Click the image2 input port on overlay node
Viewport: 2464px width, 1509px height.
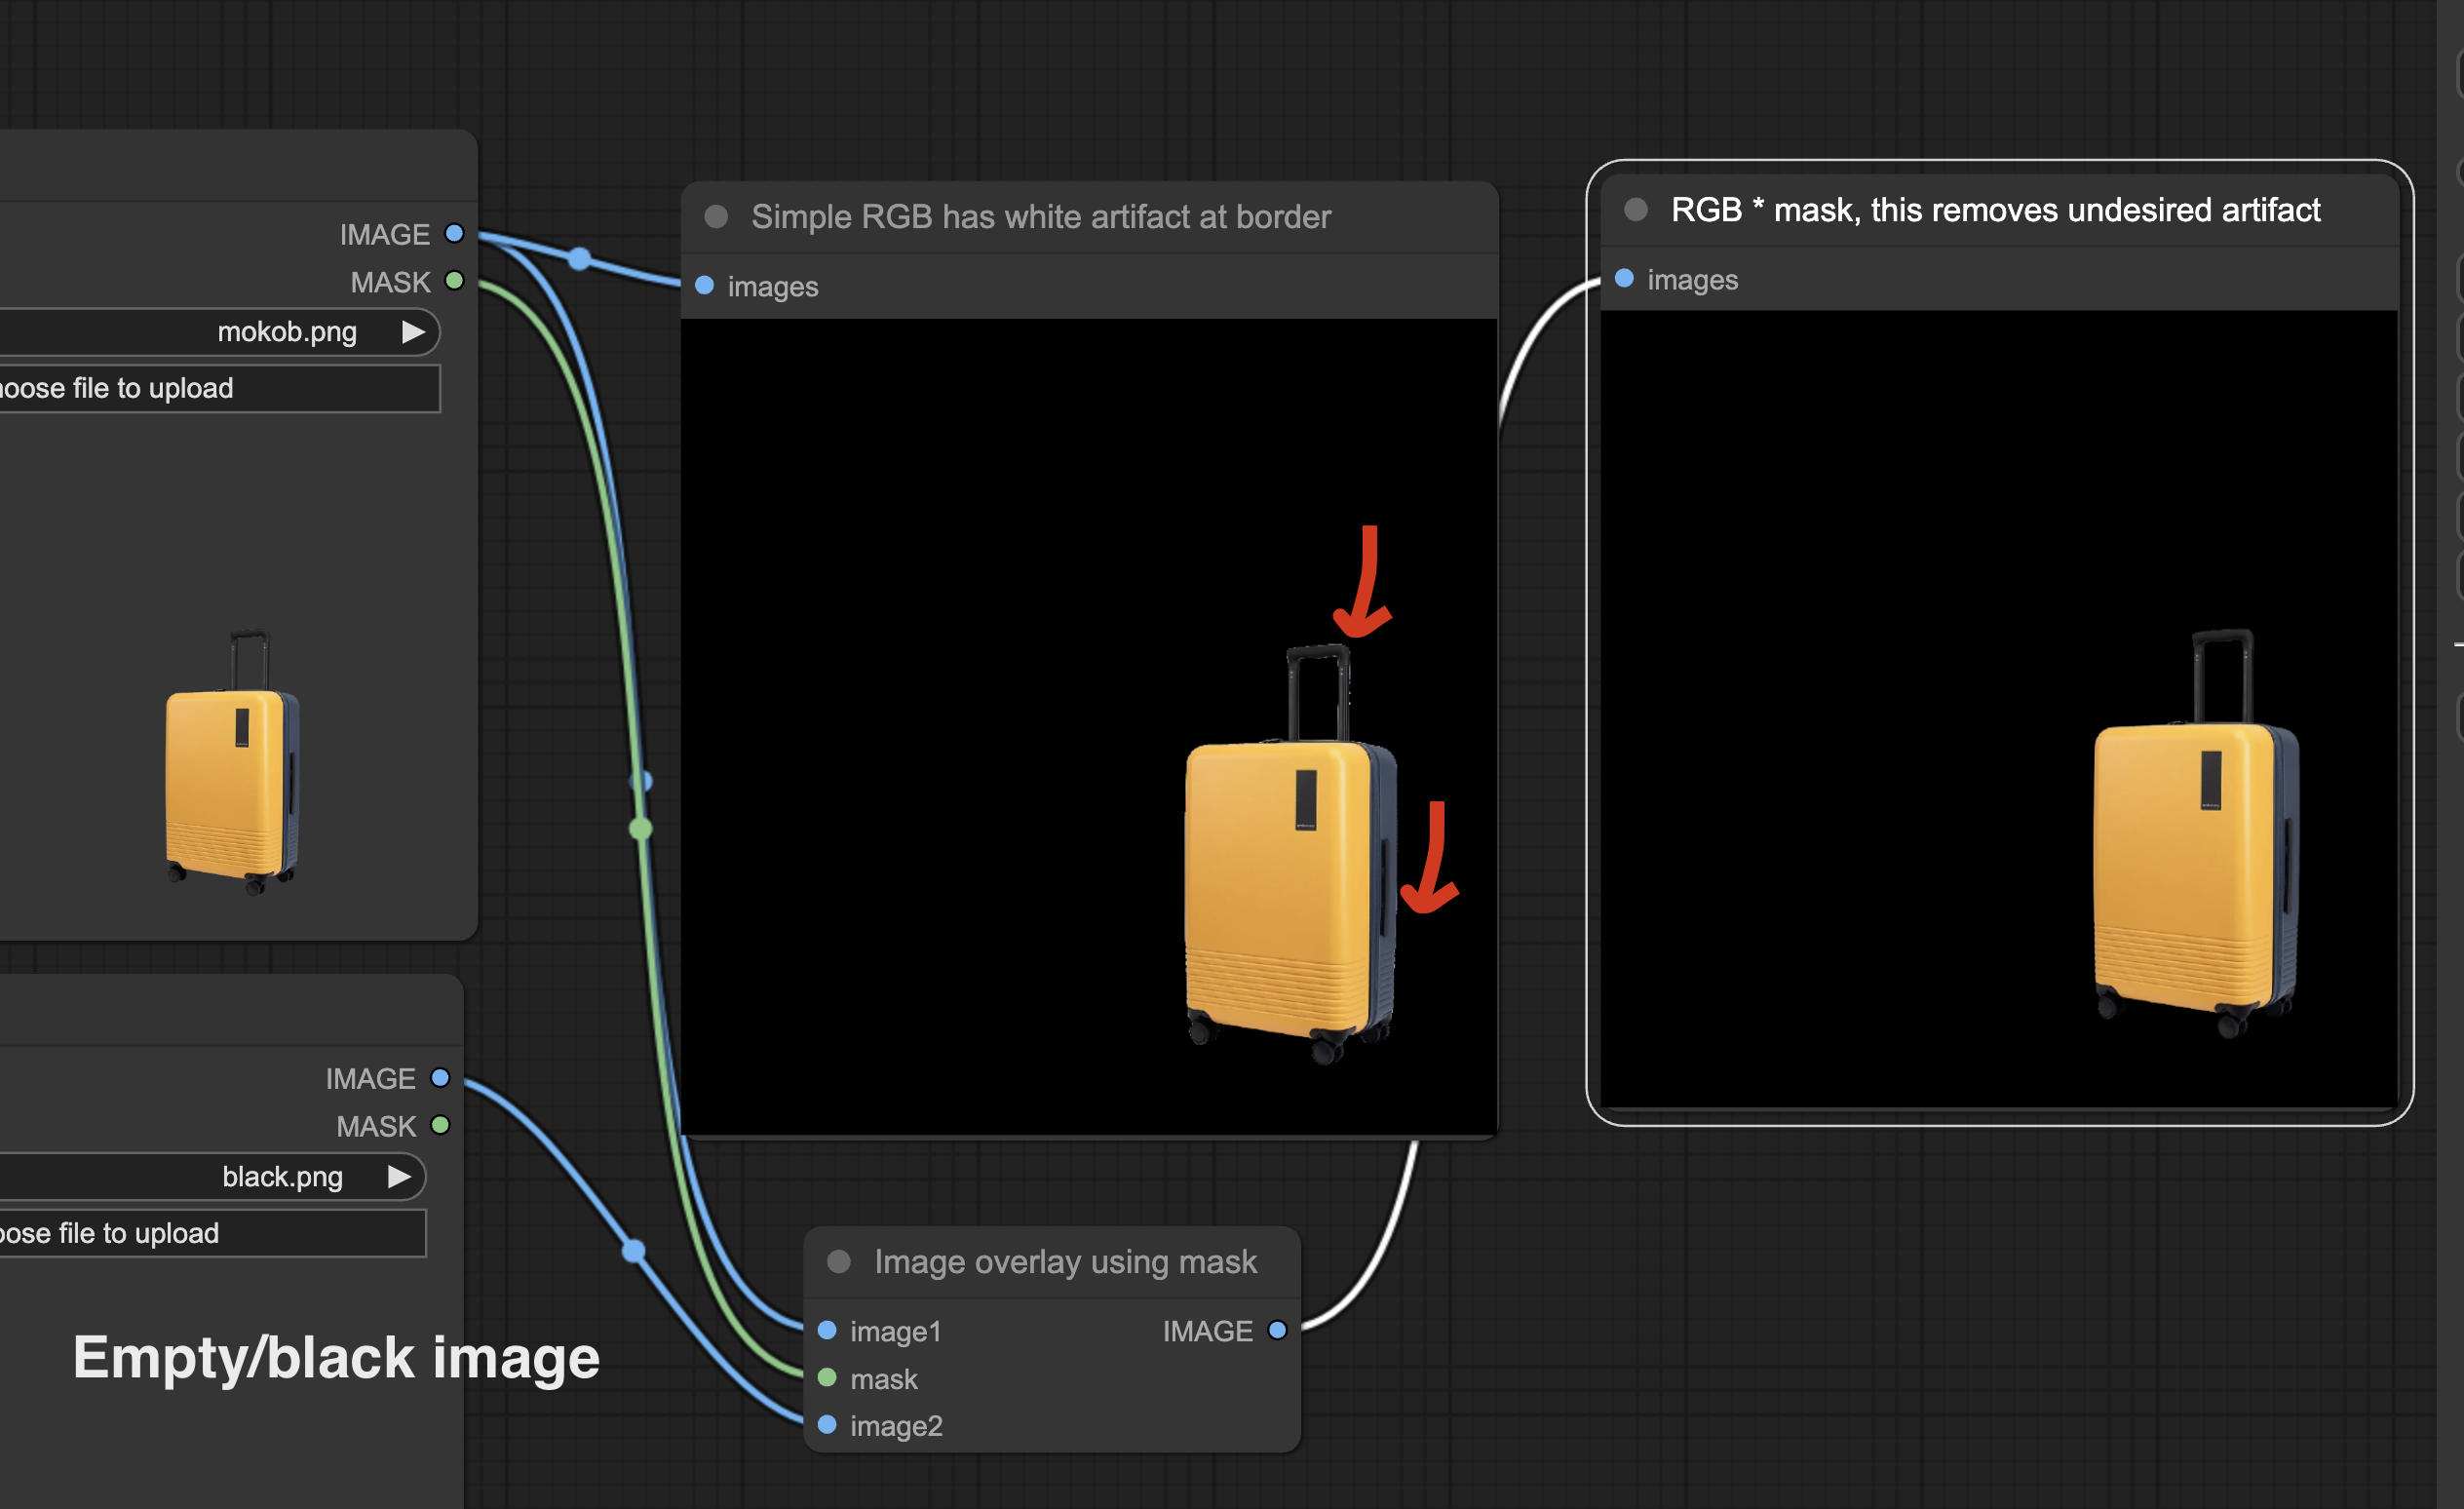tap(828, 1425)
